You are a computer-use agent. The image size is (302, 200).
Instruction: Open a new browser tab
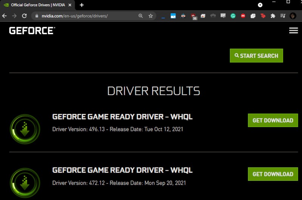tap(82, 5)
